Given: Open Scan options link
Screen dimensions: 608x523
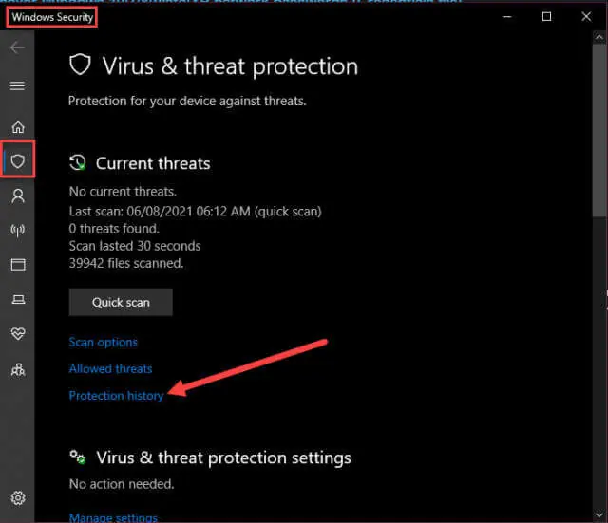Looking at the screenshot, I should pos(104,342).
